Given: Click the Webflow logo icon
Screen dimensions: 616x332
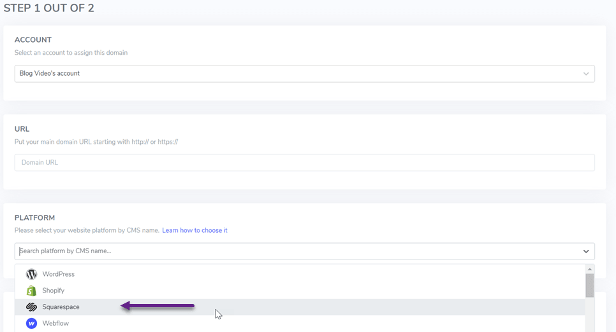Looking at the screenshot, I should [x=31, y=323].
